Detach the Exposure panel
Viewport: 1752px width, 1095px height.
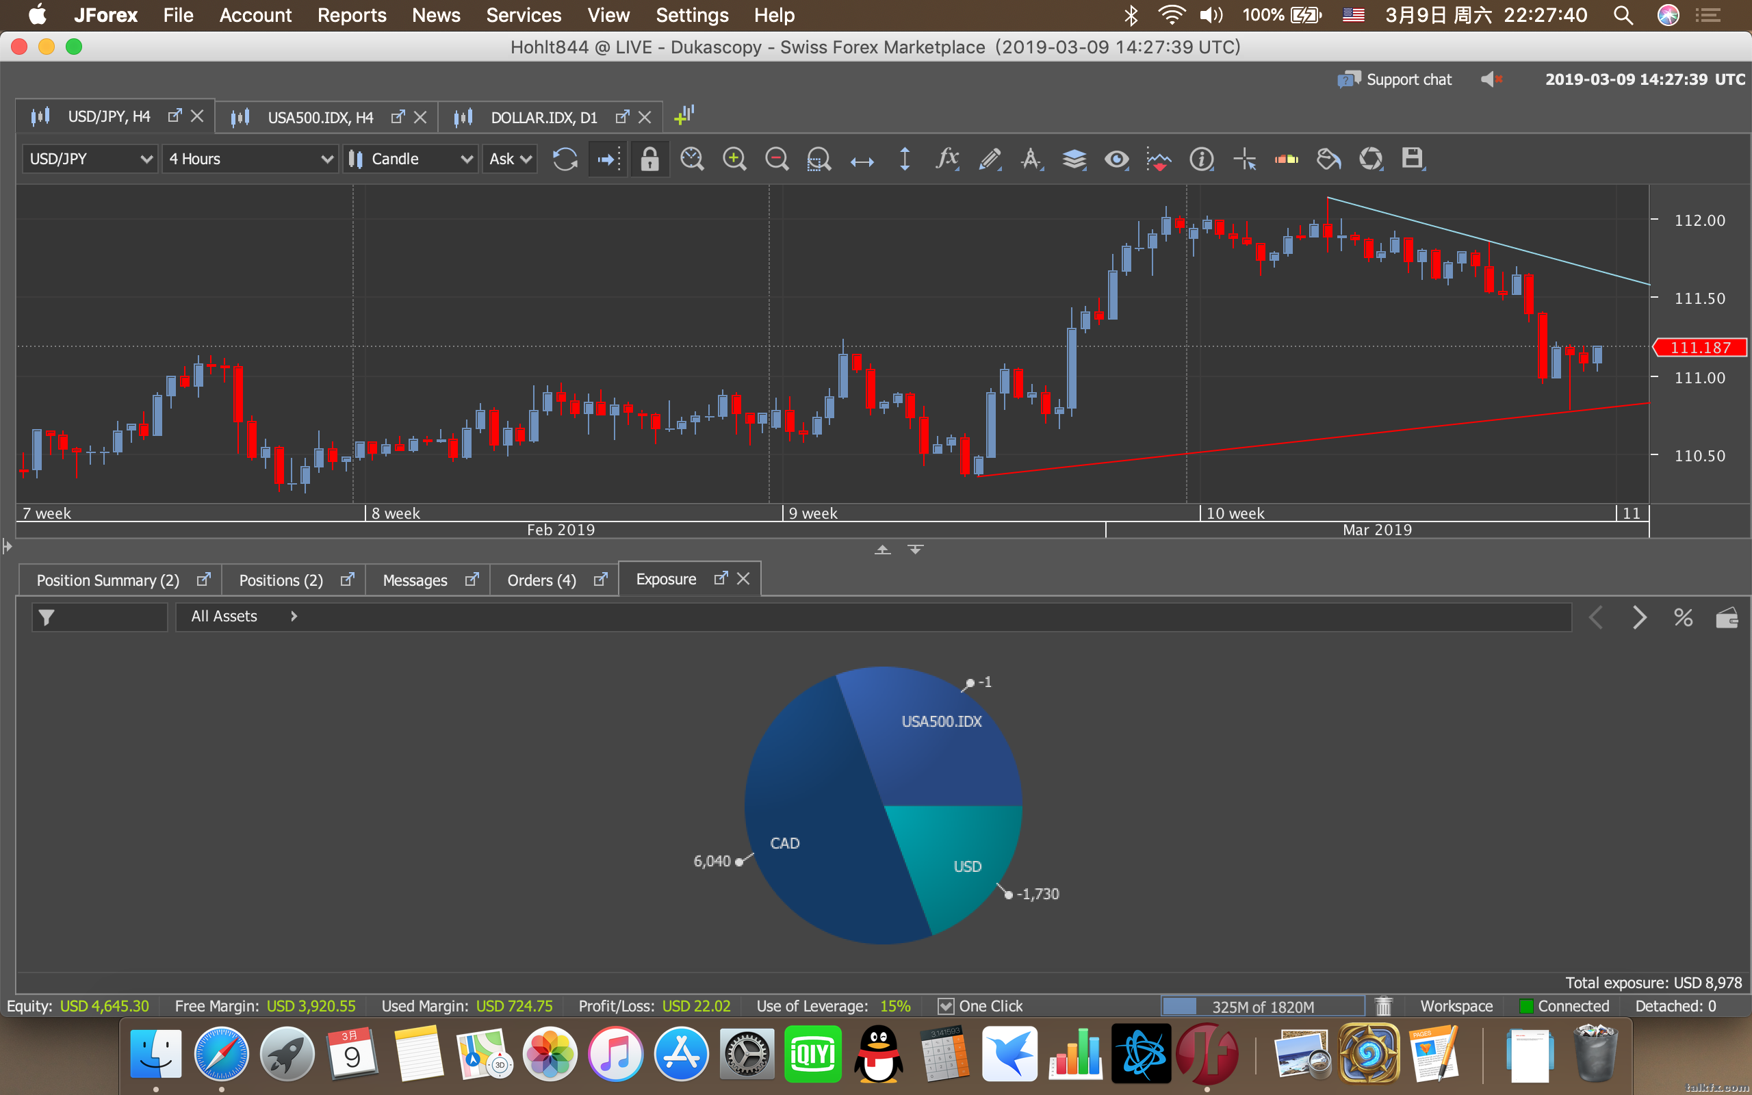click(721, 578)
